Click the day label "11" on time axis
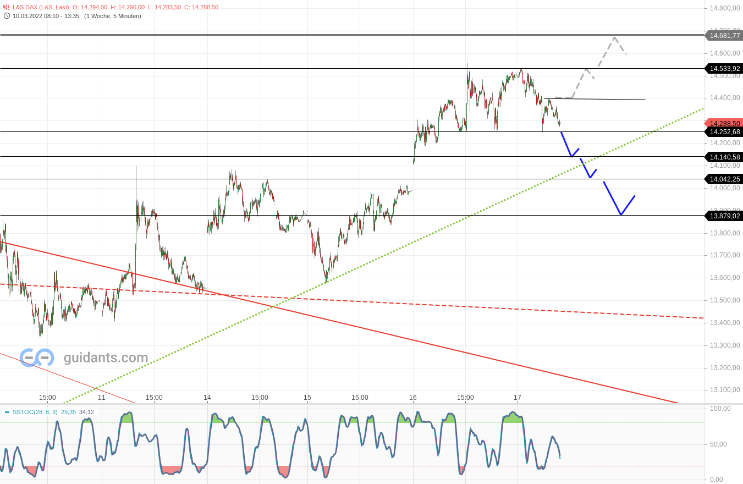The image size is (743, 484). (x=102, y=397)
